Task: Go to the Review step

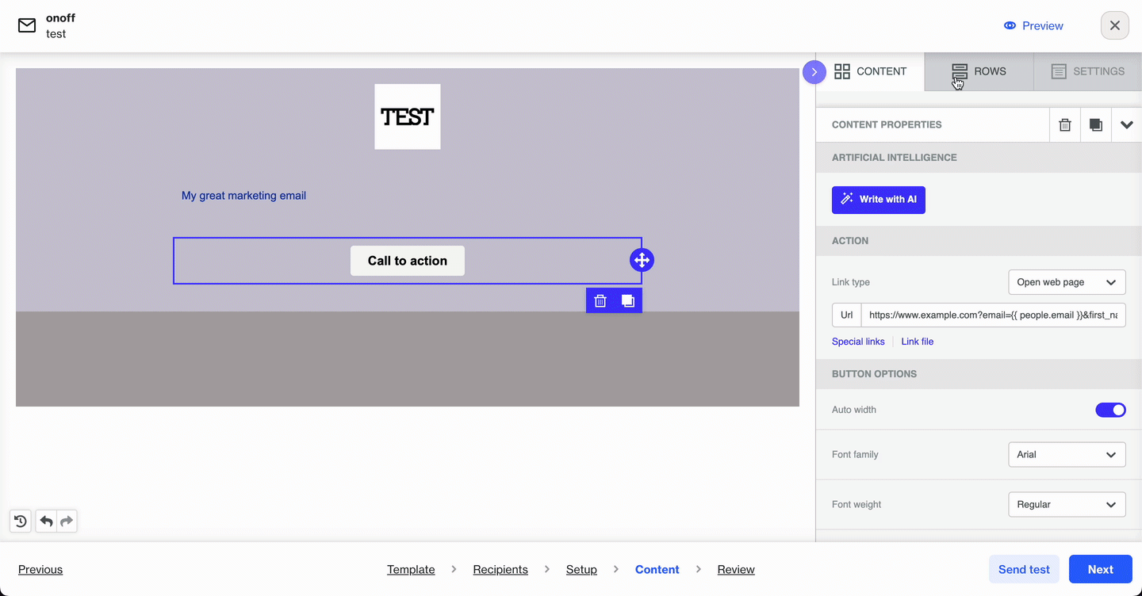Action: (736, 569)
